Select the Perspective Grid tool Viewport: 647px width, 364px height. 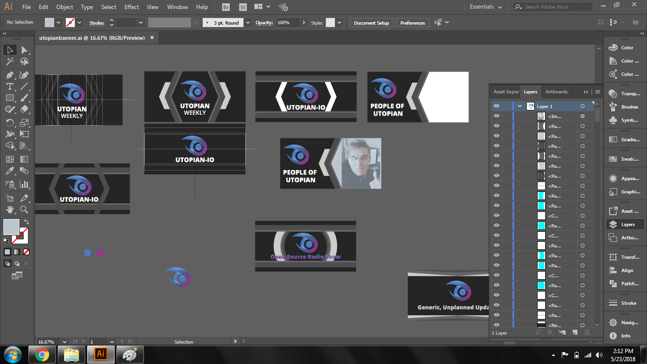click(24, 146)
